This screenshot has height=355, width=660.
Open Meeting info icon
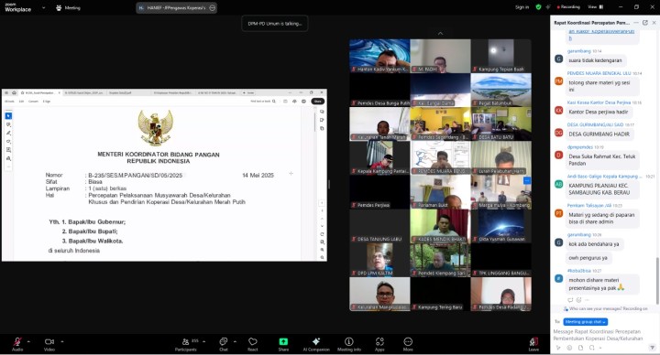349,341
